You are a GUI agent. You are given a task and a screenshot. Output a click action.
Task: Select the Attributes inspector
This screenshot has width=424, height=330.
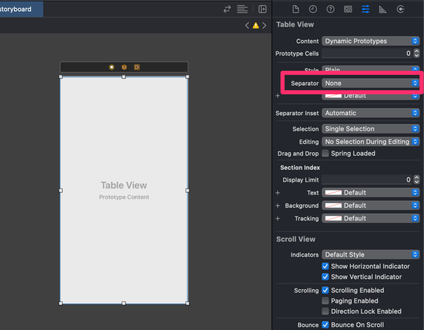coord(365,9)
